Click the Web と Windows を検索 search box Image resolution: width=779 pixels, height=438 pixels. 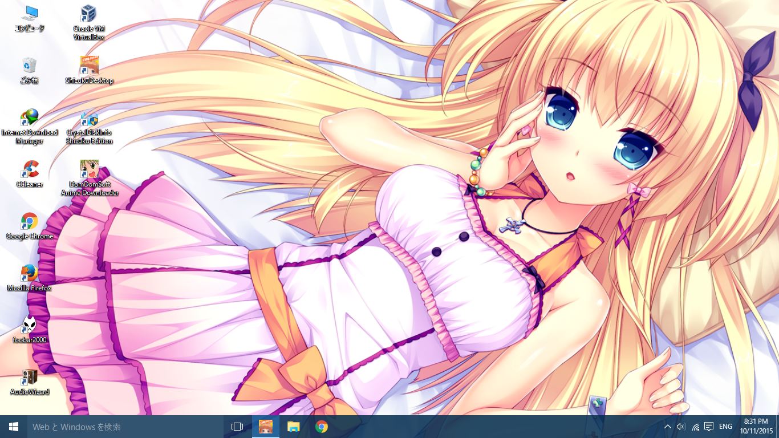coord(125,427)
